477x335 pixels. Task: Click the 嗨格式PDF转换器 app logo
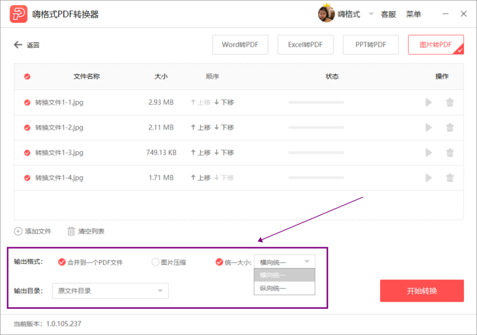click(18, 14)
